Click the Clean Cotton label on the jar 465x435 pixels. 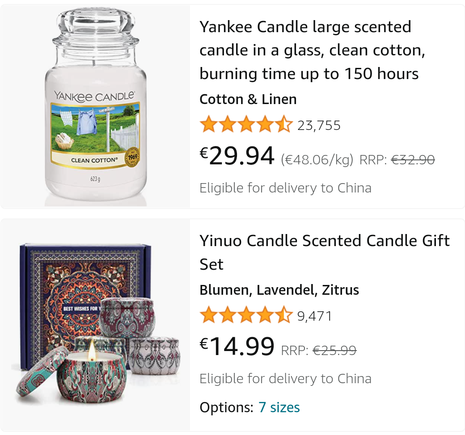[95, 160]
